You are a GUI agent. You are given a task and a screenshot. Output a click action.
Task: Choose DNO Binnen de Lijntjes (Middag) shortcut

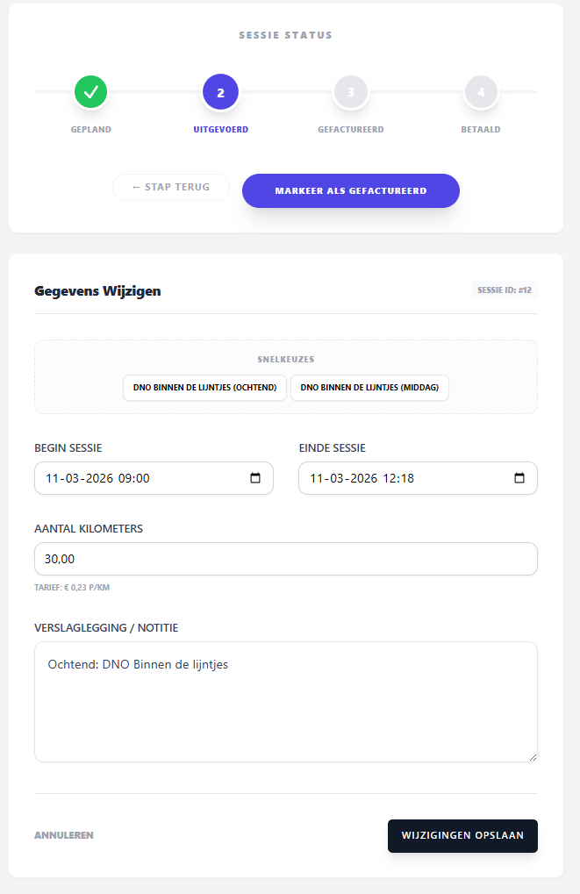[369, 388]
